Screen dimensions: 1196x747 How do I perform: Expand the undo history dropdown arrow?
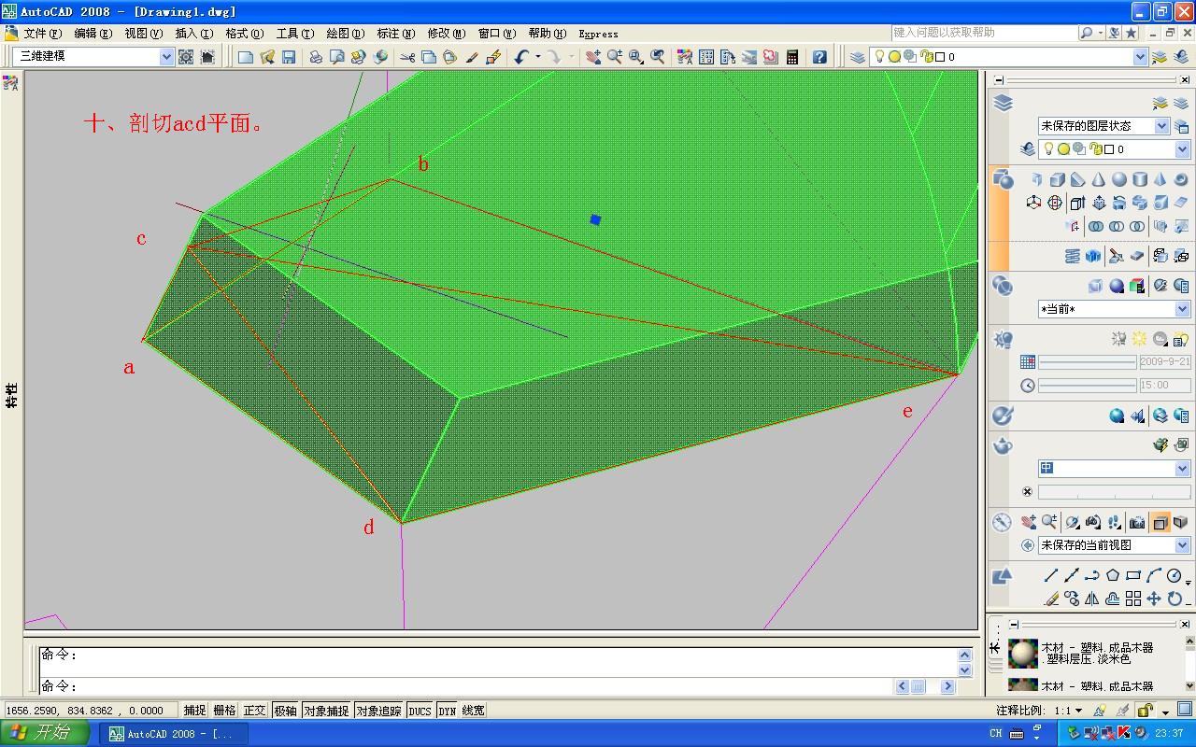pos(537,57)
